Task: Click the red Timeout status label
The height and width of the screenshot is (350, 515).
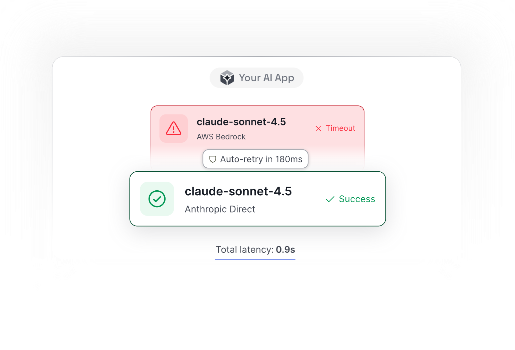Action: pyautogui.click(x=340, y=128)
